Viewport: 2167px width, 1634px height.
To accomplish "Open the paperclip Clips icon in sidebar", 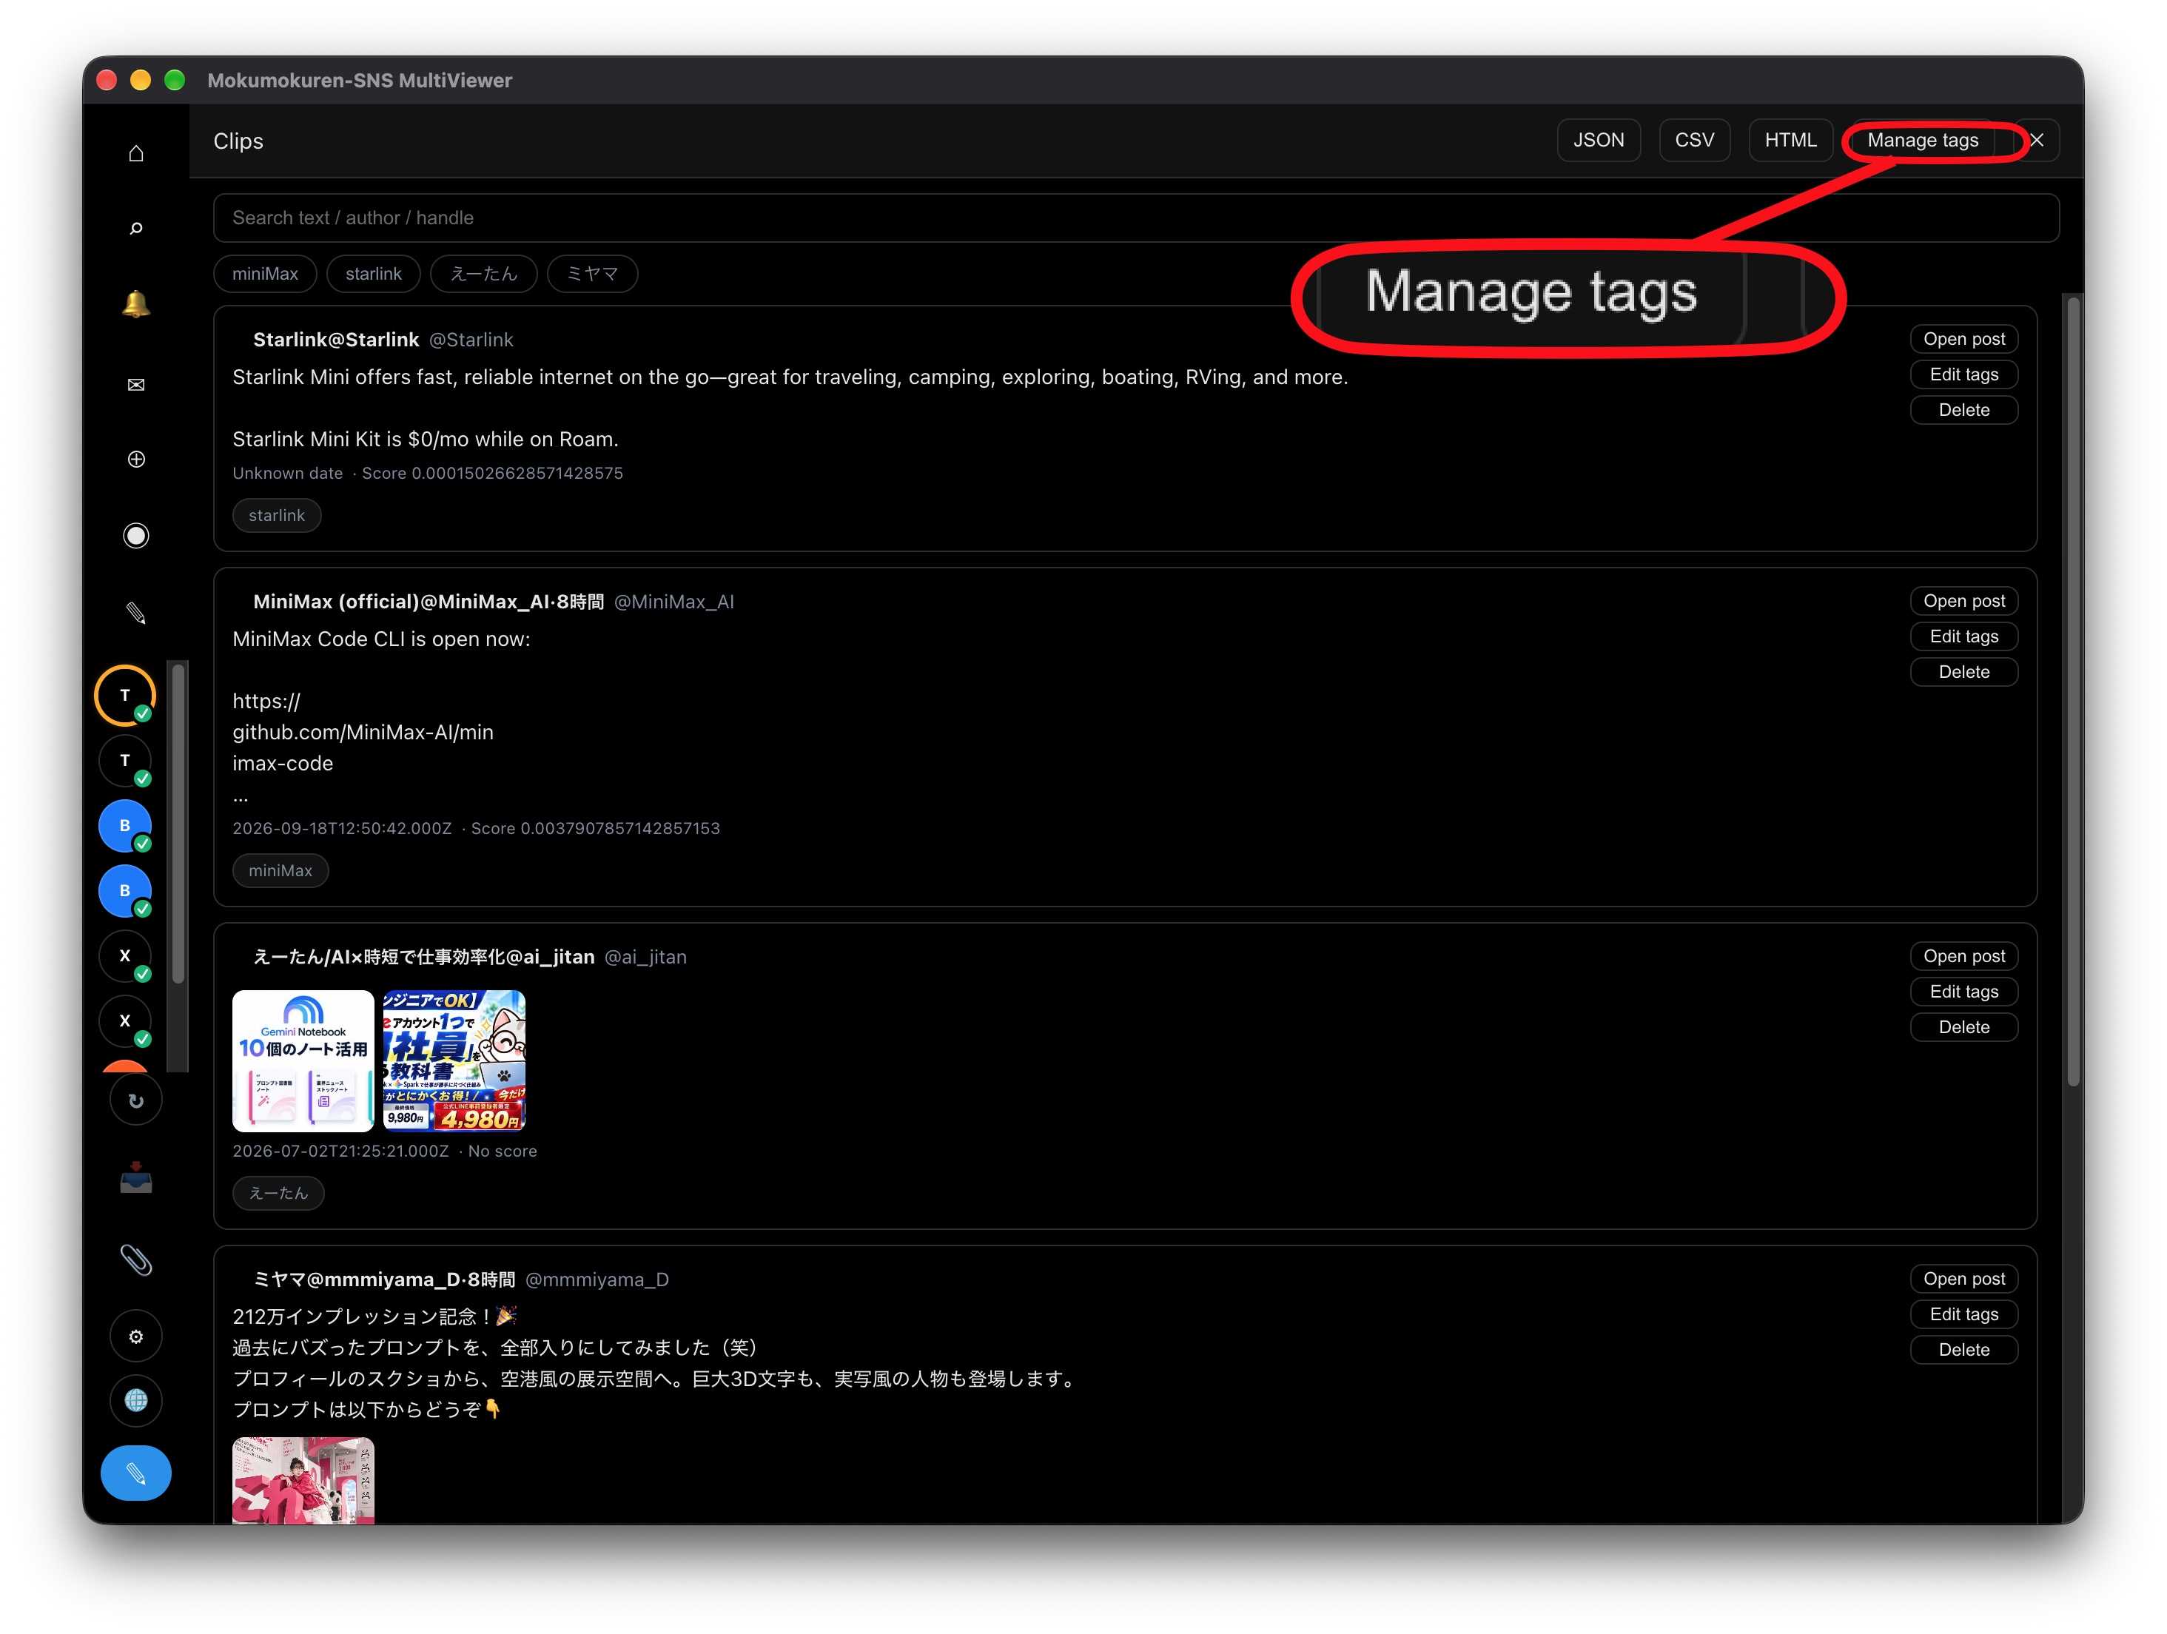I will [x=136, y=1260].
